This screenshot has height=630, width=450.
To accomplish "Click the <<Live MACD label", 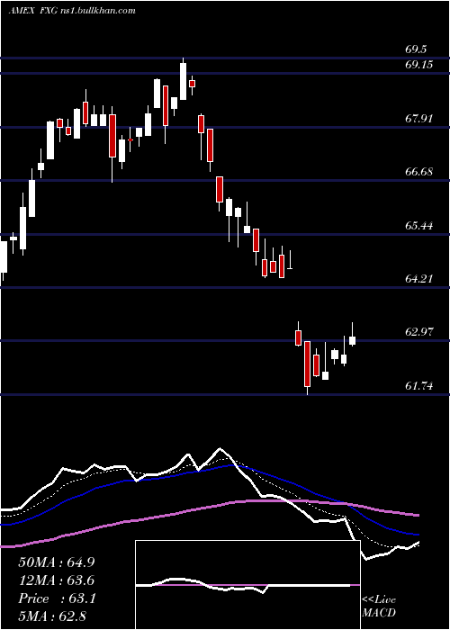I will 379,606.
